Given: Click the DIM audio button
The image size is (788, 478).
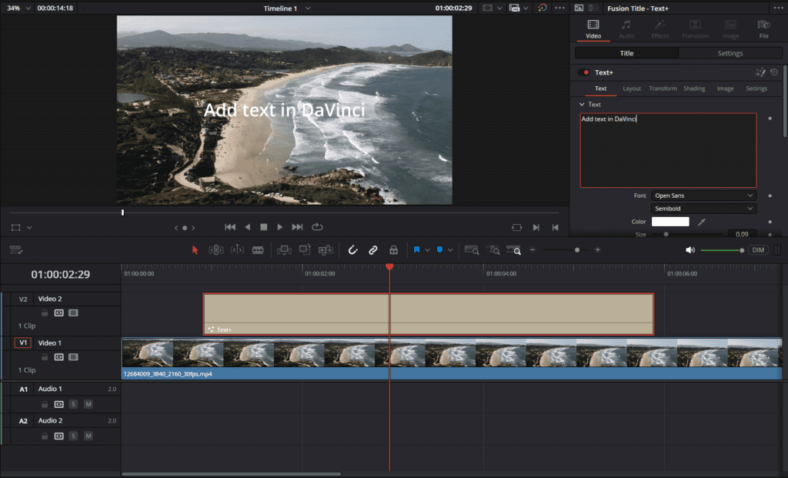Looking at the screenshot, I should (758, 250).
